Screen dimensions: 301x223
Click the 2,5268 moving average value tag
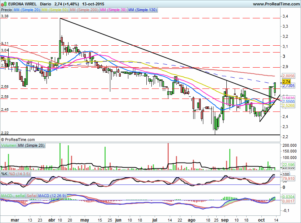point(288,105)
